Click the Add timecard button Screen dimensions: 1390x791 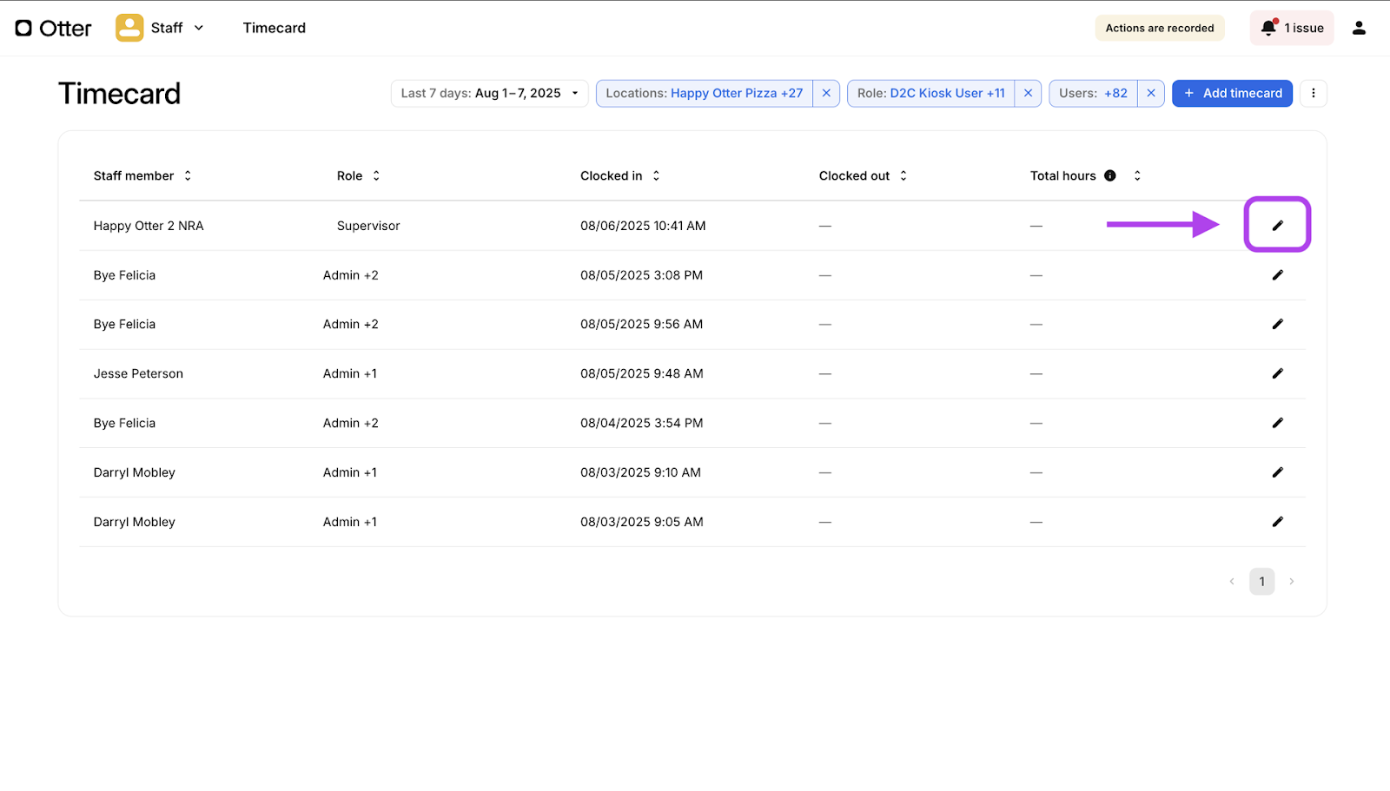(x=1232, y=93)
